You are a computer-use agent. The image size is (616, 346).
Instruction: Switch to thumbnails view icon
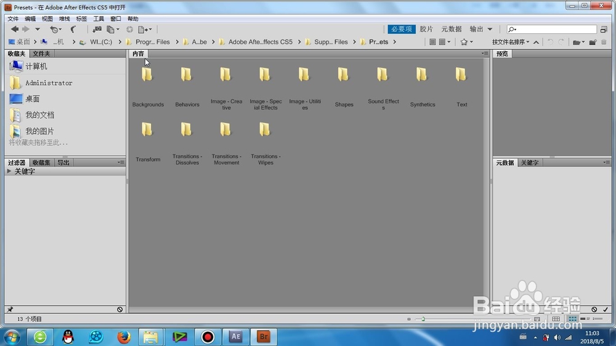[x=573, y=319]
